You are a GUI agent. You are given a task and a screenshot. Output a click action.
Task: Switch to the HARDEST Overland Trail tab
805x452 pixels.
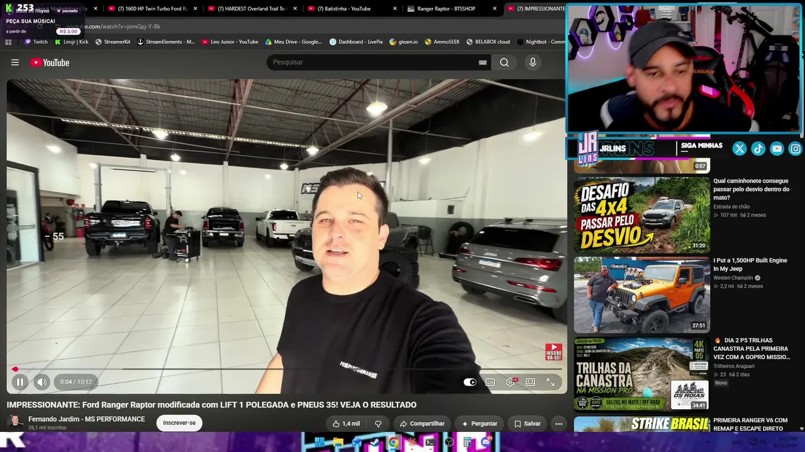point(252,9)
